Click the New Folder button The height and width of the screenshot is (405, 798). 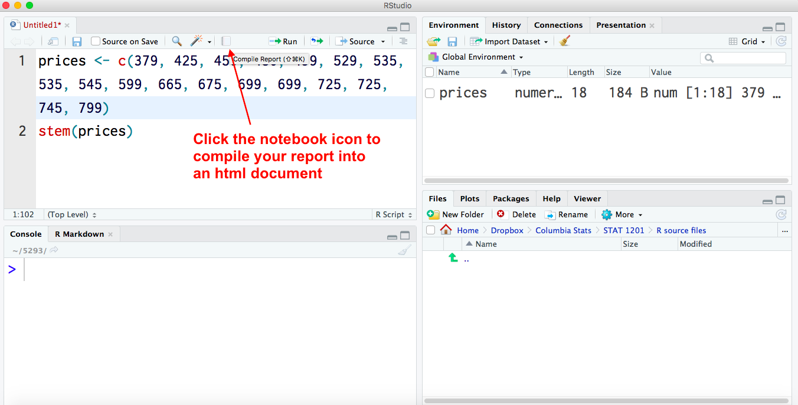456,214
